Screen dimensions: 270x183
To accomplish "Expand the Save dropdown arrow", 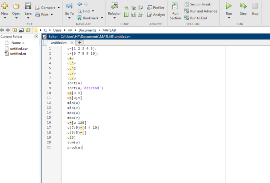I will click(x=28, y=18).
